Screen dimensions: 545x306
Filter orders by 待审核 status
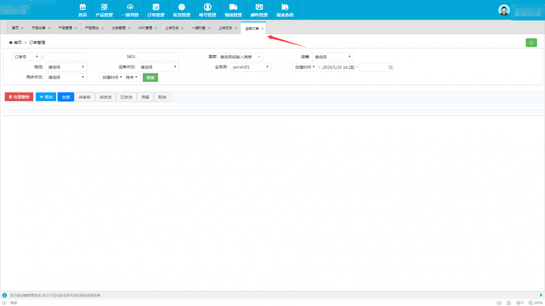click(x=84, y=97)
